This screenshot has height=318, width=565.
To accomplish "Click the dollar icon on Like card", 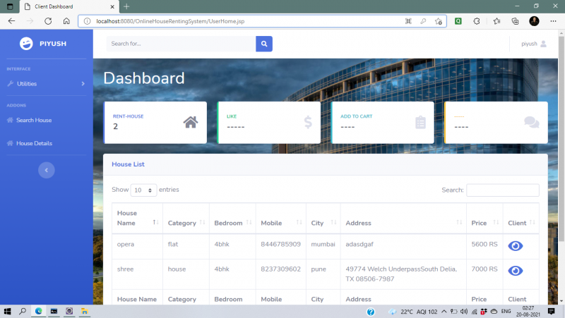I will coord(308,122).
